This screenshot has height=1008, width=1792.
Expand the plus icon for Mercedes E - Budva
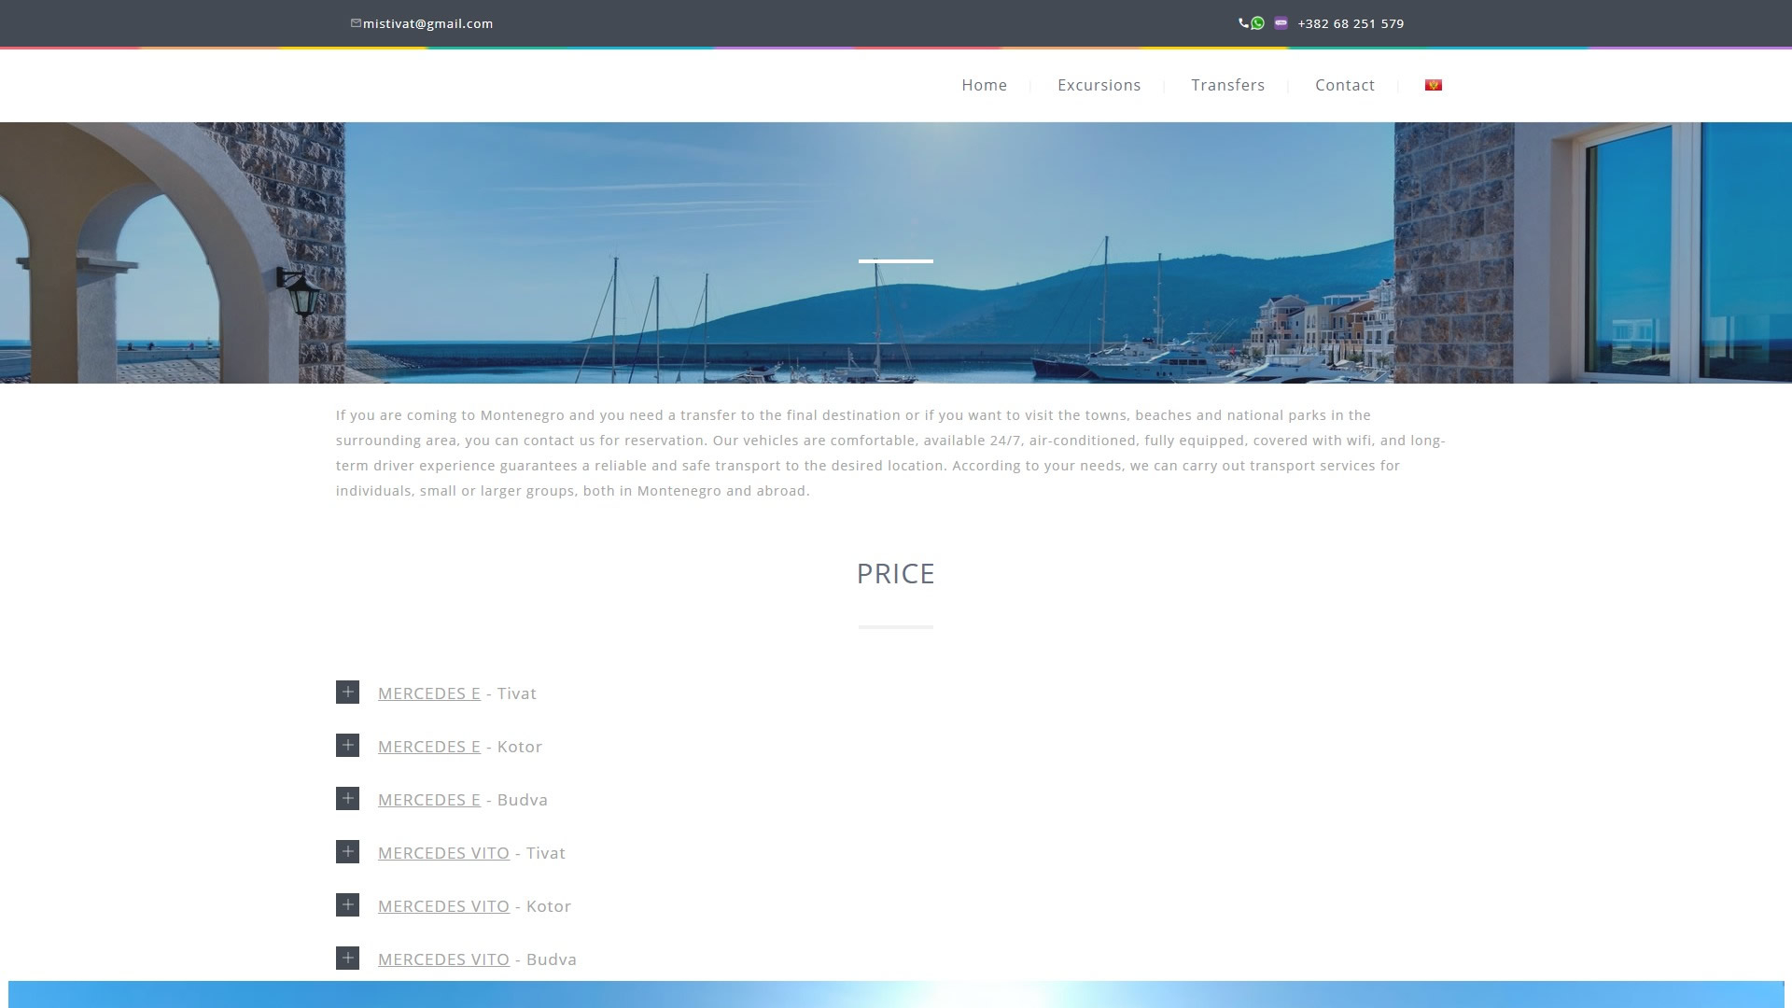click(x=347, y=798)
